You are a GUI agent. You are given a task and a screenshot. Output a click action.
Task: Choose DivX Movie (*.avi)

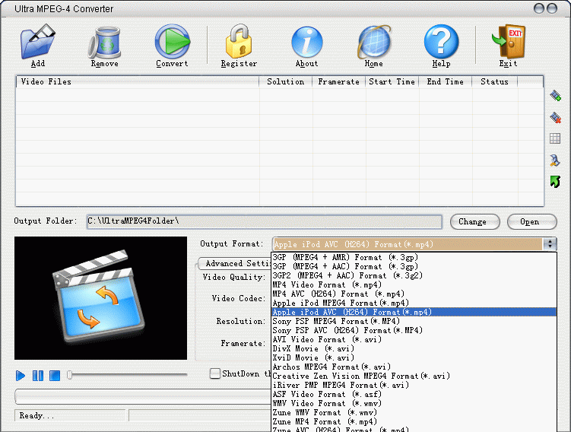click(x=414, y=348)
